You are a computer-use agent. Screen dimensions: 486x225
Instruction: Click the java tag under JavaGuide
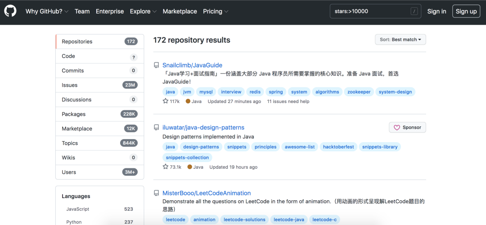[x=171, y=92]
